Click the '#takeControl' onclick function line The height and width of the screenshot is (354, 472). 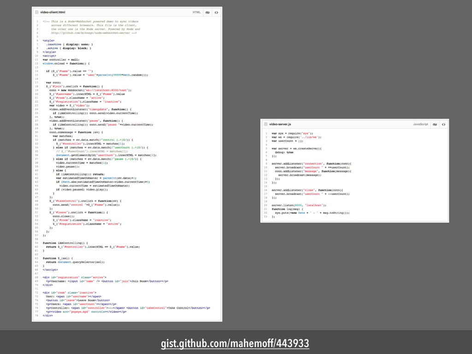coord(85,201)
